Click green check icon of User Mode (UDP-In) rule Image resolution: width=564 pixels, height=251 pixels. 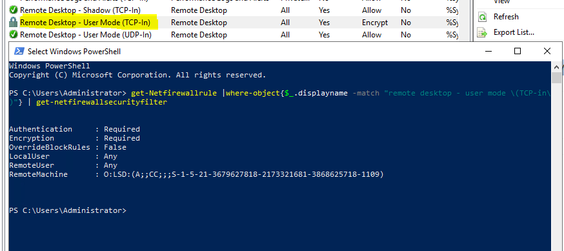[14, 35]
